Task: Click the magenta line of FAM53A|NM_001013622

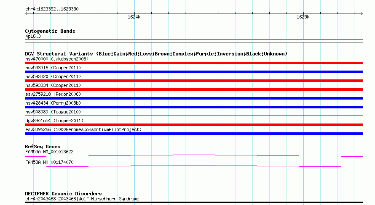Action: pyautogui.click(x=194, y=156)
